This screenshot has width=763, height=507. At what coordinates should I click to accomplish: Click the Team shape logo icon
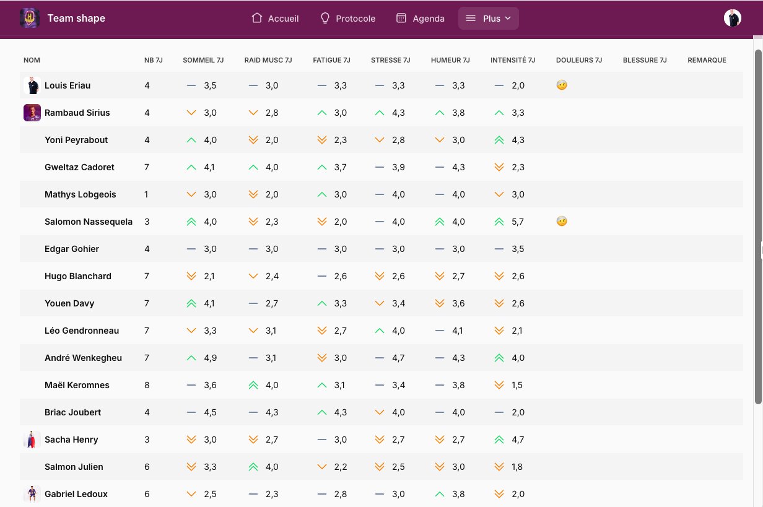pos(30,18)
